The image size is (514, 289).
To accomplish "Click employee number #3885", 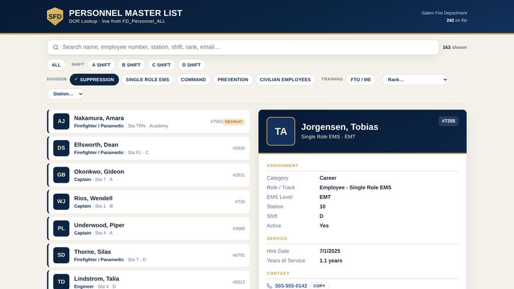I will (x=239, y=228).
